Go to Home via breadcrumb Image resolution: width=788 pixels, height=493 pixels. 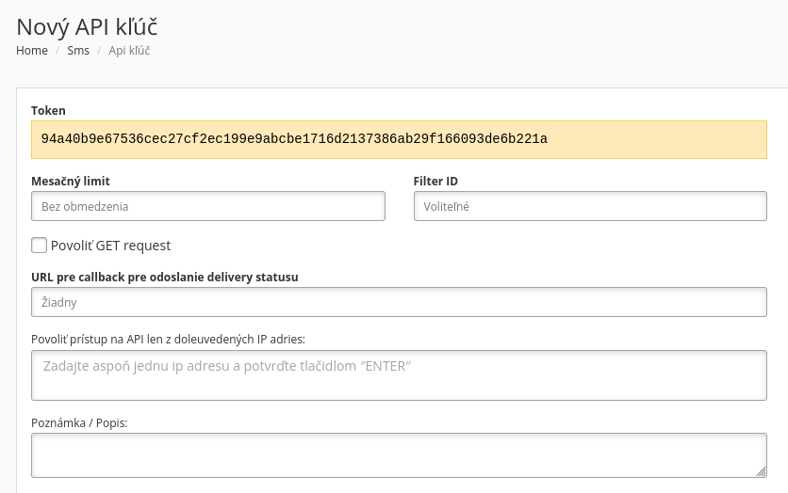(x=32, y=51)
